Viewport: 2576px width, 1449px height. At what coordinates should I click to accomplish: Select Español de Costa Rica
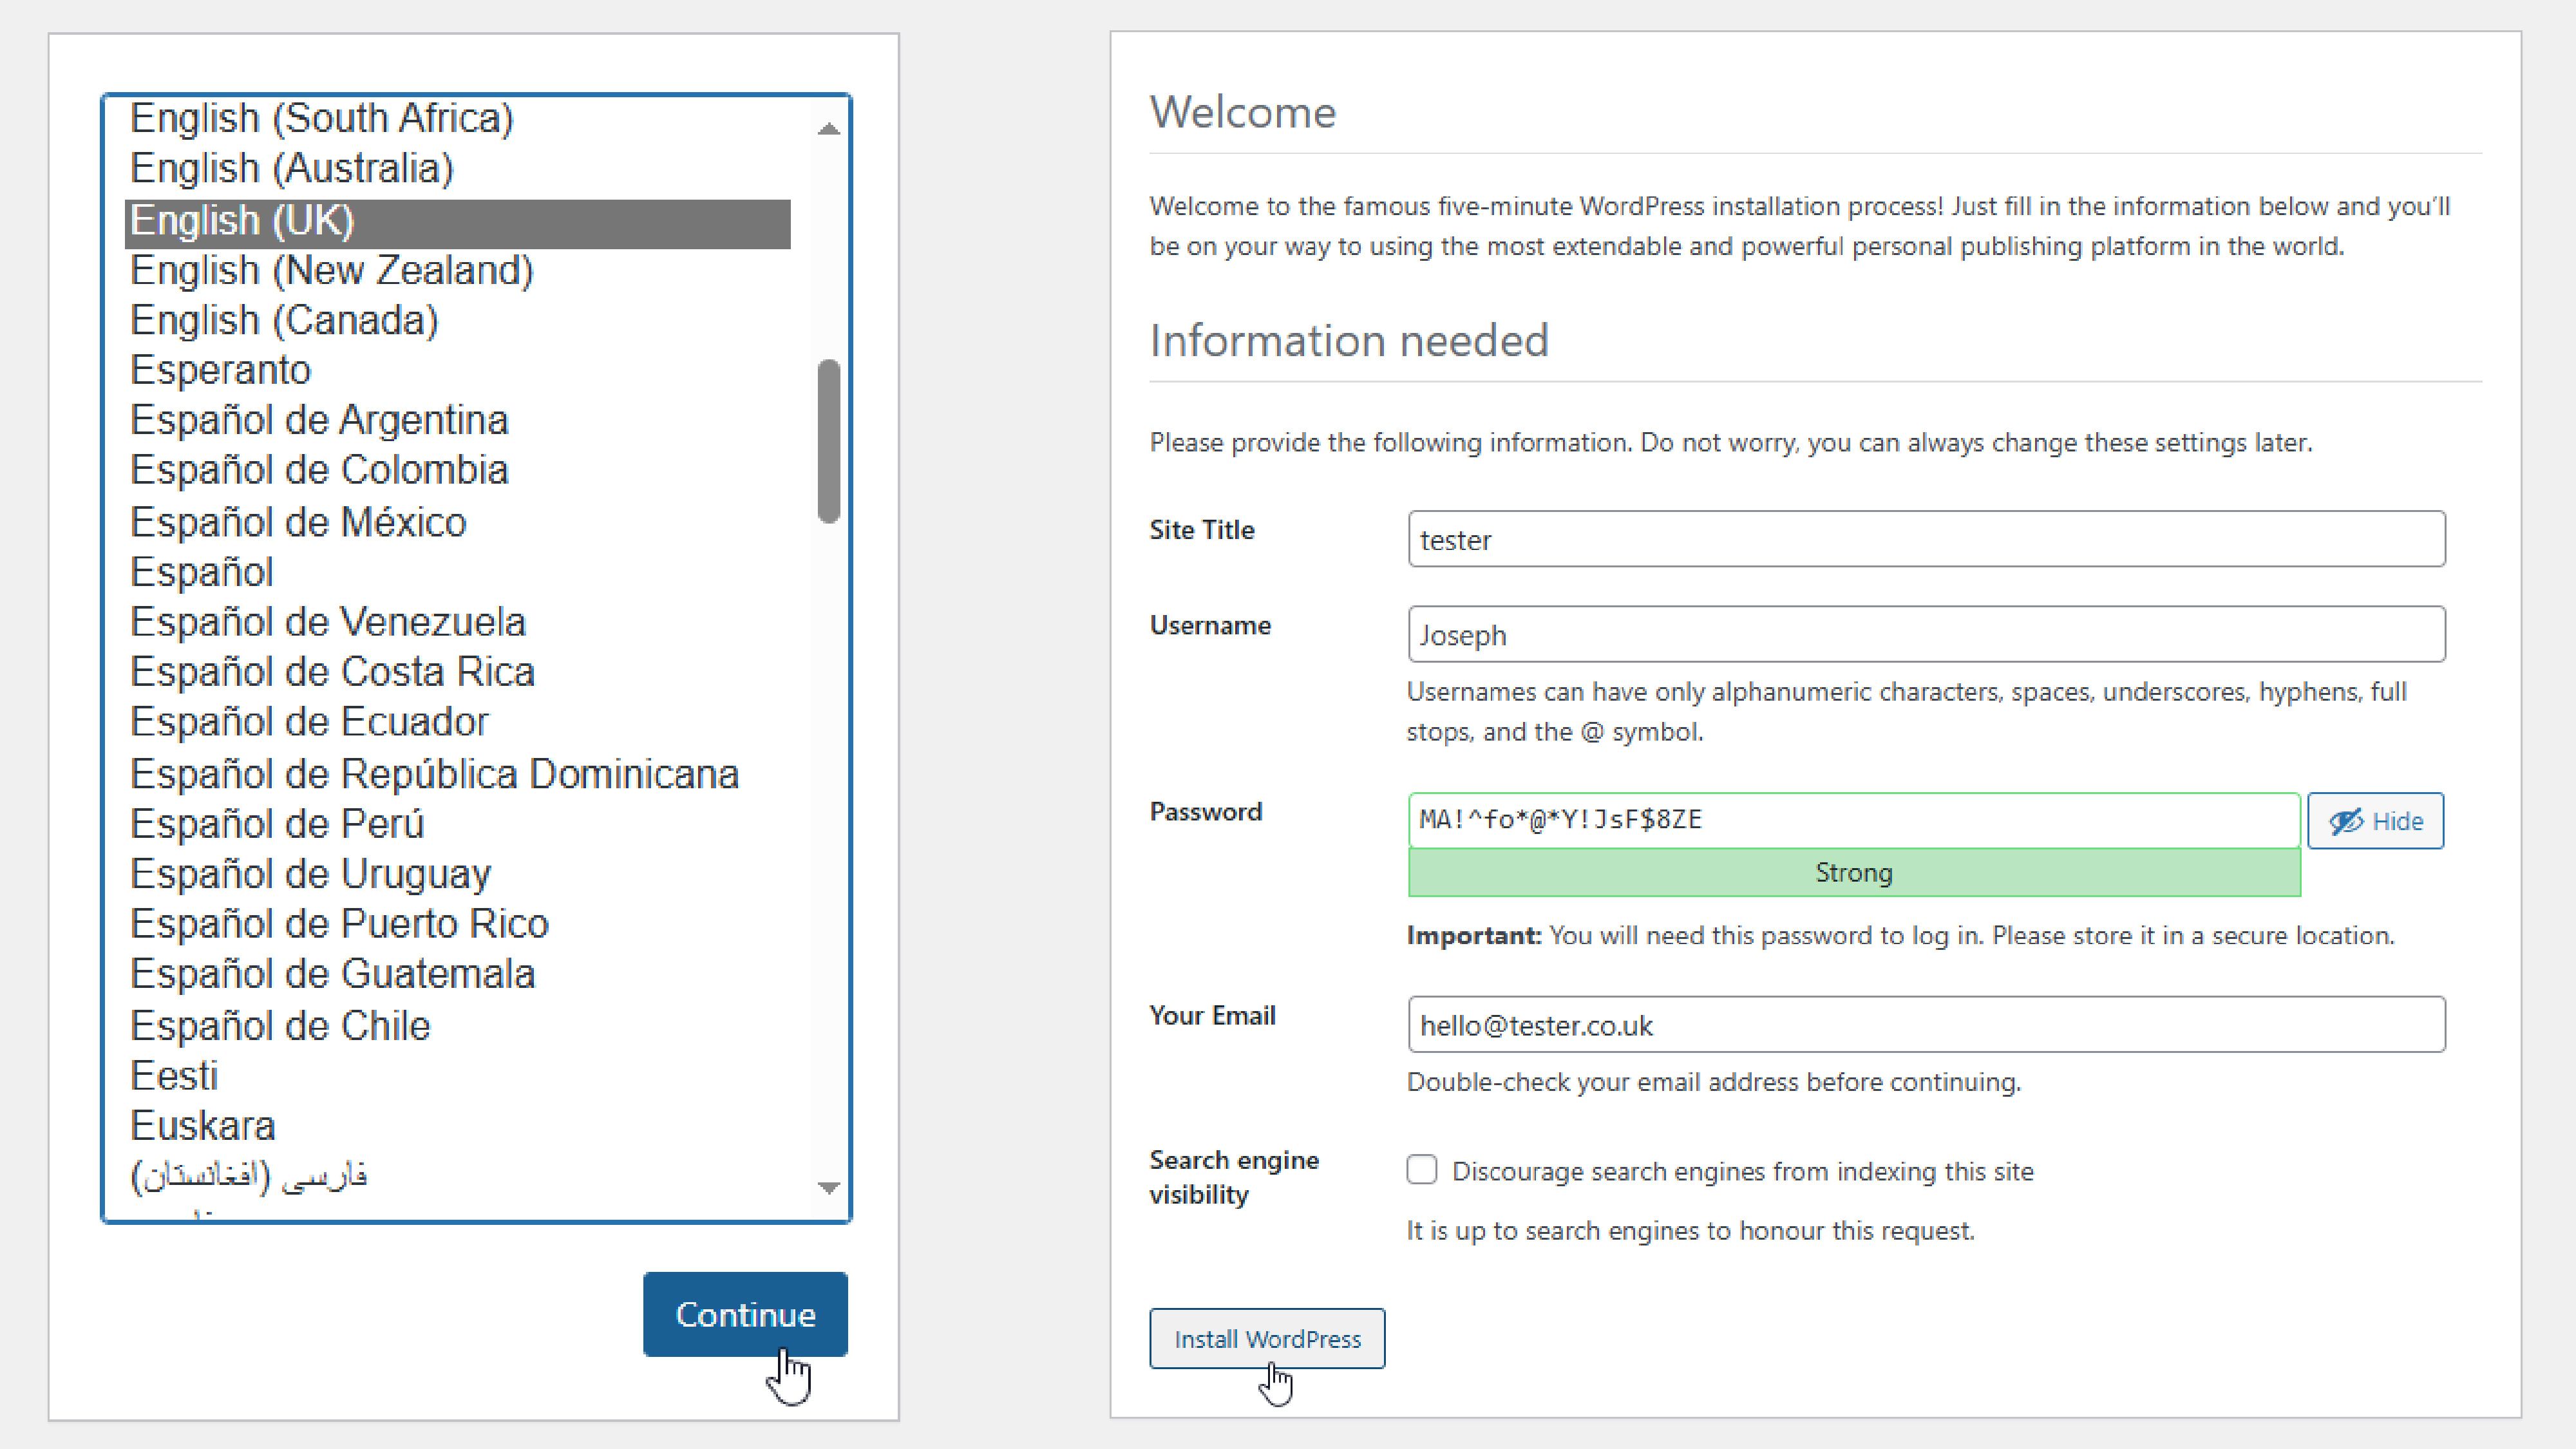tap(458, 673)
